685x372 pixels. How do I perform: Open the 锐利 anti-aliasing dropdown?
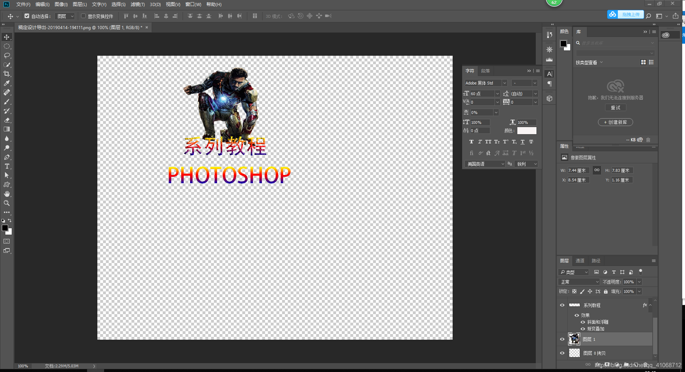pos(526,164)
